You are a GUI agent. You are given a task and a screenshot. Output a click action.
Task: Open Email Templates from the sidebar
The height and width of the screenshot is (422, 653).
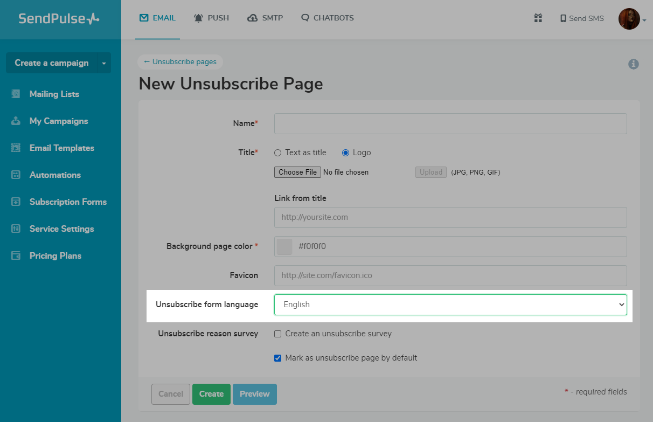click(x=61, y=148)
